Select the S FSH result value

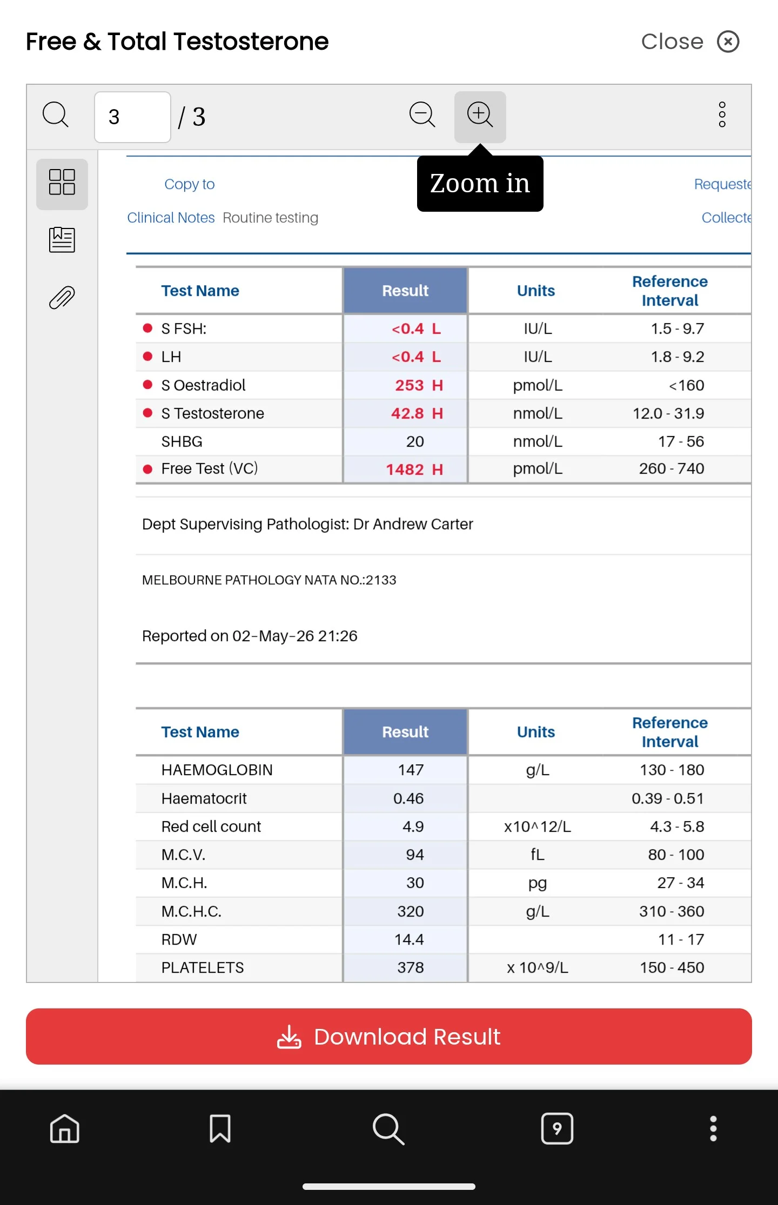(416, 329)
